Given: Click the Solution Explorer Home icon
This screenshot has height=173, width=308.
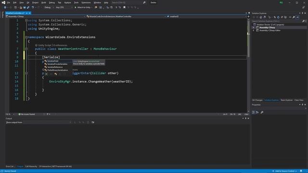Looking at the screenshot, I should click(x=261, y=17).
